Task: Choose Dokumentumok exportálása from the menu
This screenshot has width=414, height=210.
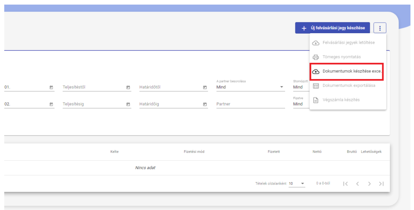Action: coord(348,85)
